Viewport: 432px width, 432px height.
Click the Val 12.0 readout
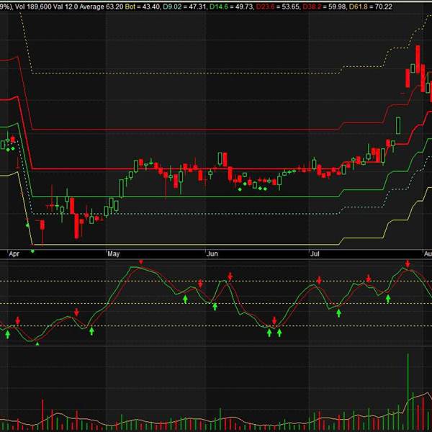click(66, 6)
